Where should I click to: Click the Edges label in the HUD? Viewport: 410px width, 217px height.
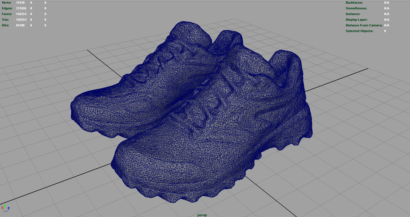point(7,8)
